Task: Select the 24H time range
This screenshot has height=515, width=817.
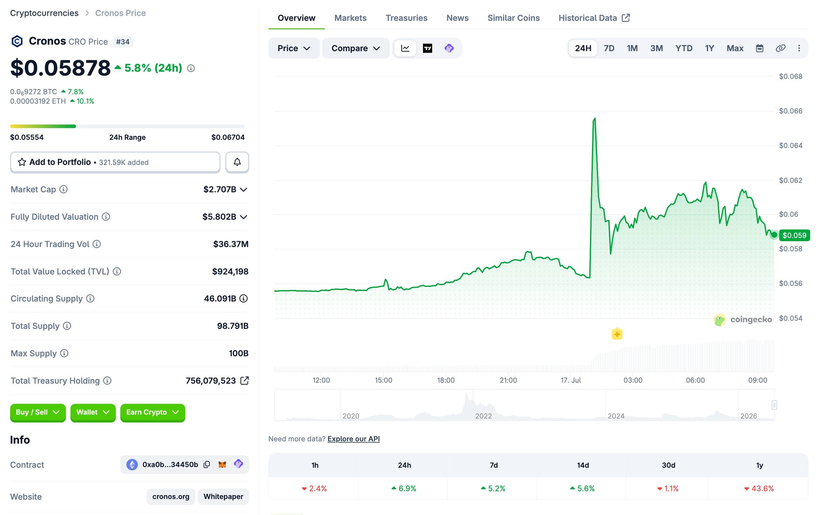Action: (583, 48)
